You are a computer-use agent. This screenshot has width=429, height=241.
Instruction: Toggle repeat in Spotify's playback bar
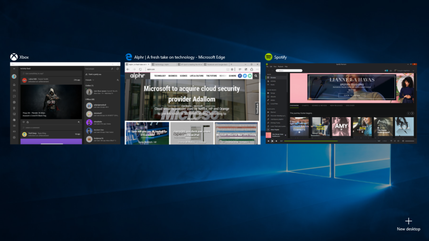click(399, 141)
